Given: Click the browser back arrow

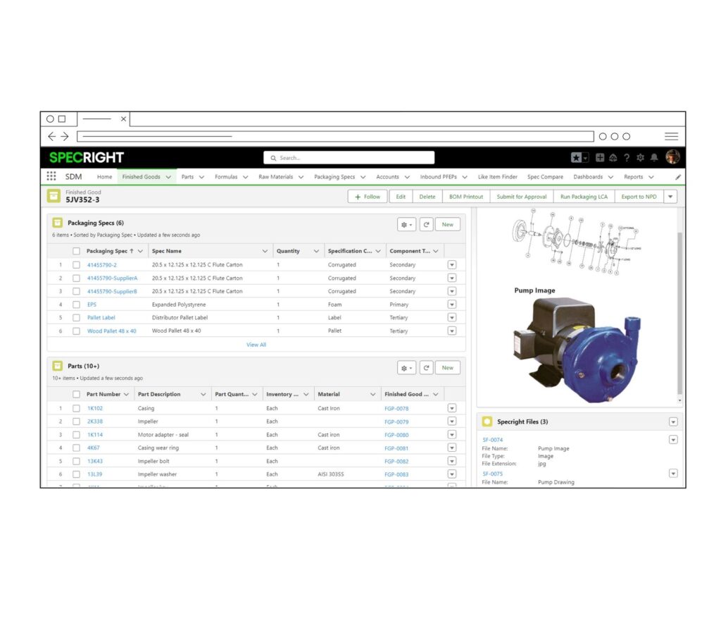Looking at the screenshot, I should tap(52, 136).
